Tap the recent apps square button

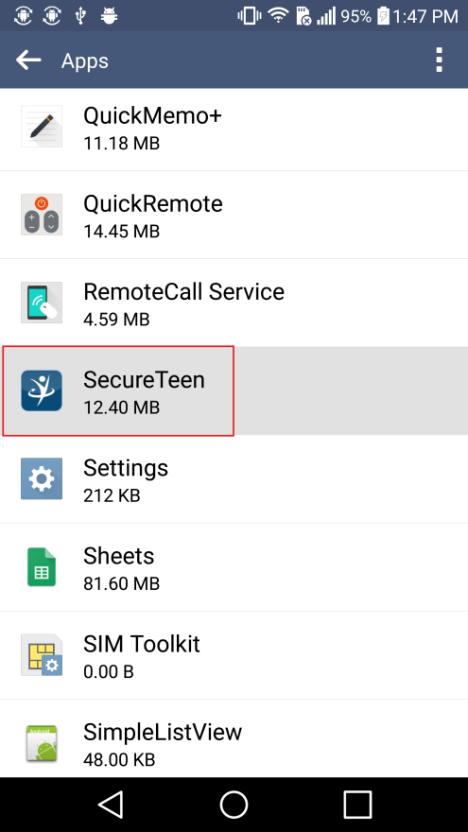point(357,805)
